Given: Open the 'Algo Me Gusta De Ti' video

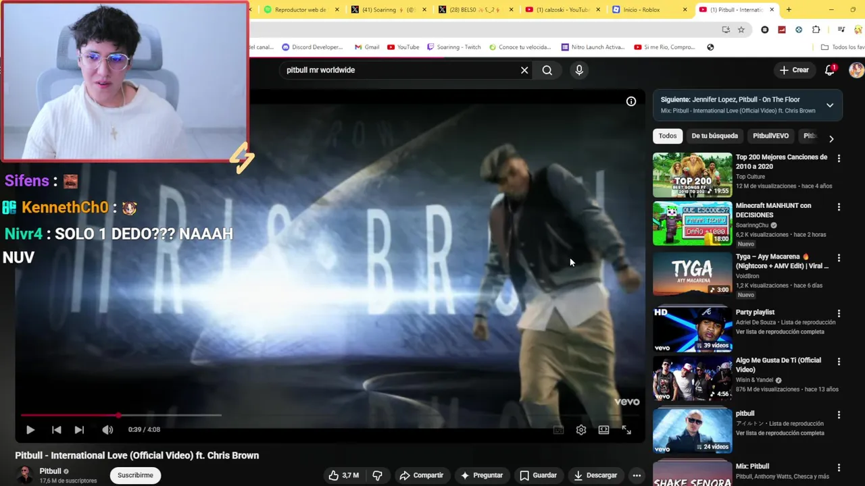Looking at the screenshot, I should pos(692,378).
